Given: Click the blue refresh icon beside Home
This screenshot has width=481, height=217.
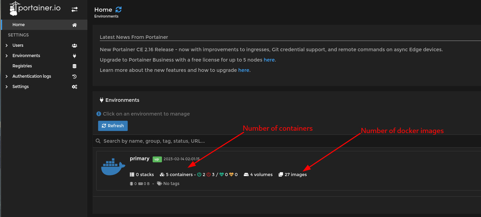Looking at the screenshot, I should click(x=118, y=10).
